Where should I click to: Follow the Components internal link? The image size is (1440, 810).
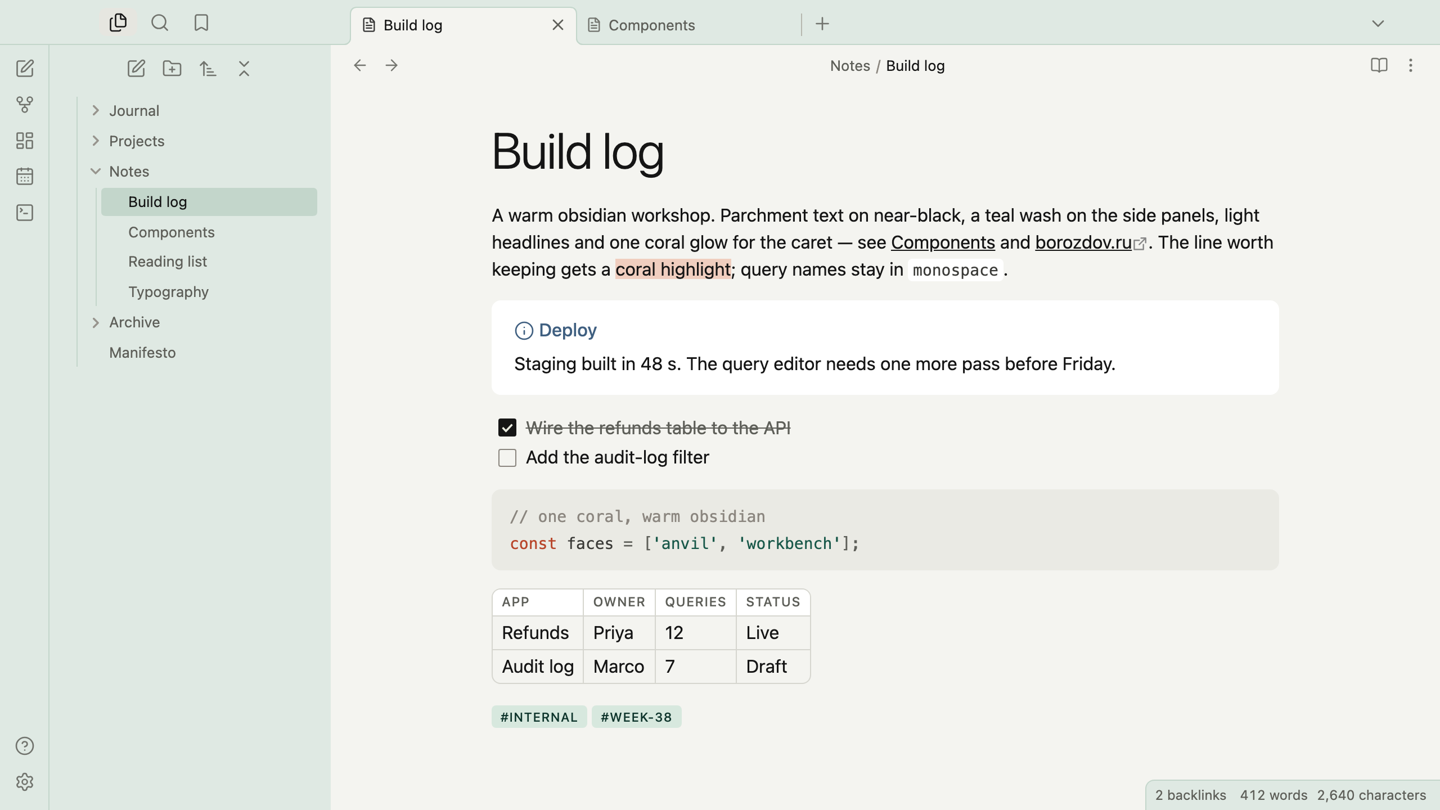pyautogui.click(x=943, y=242)
